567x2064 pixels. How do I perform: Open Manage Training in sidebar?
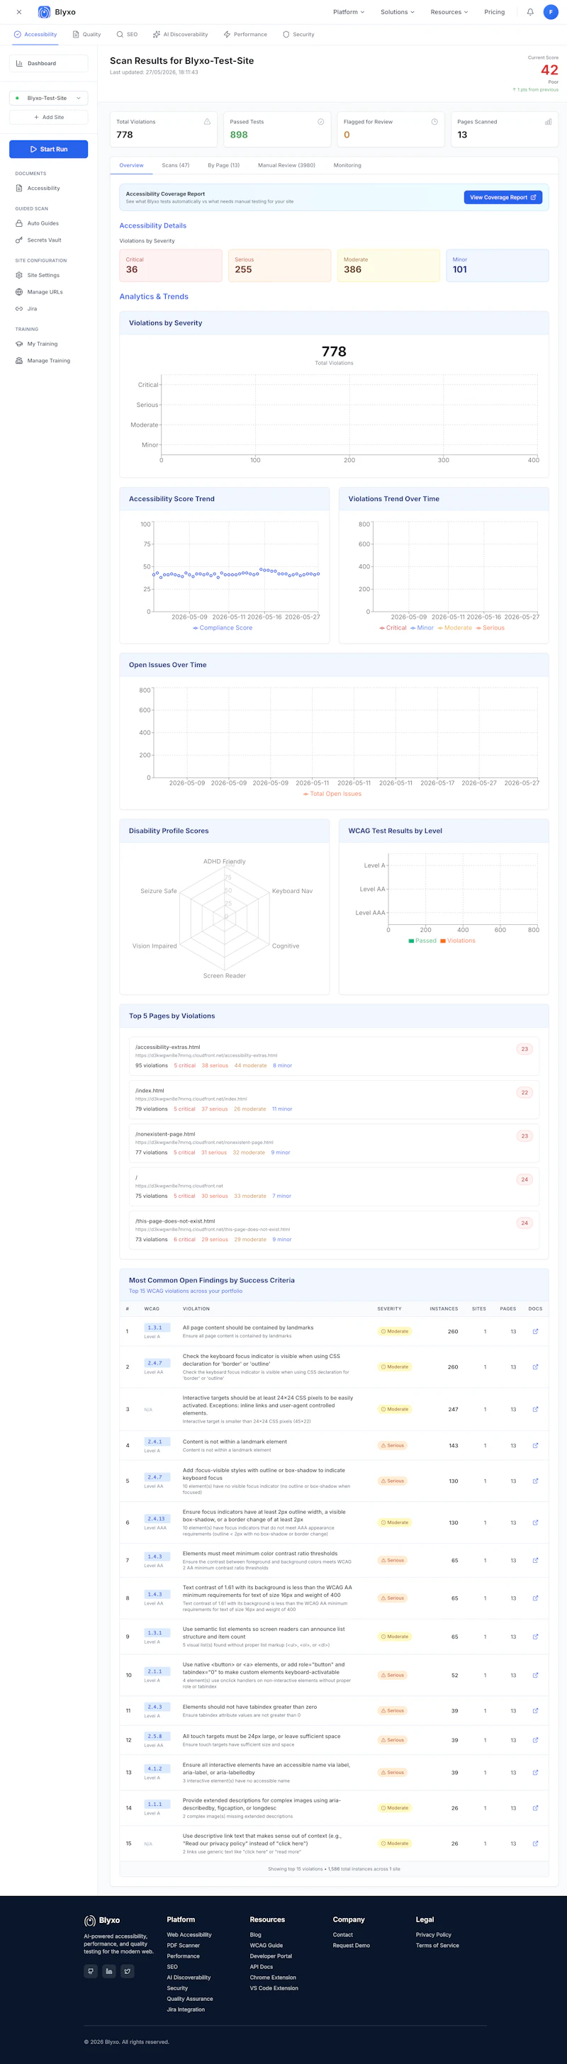[49, 361]
